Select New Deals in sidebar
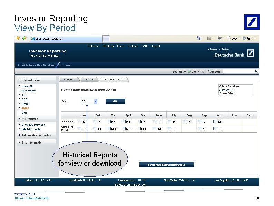This screenshot has height=206, width=274. click(x=29, y=90)
